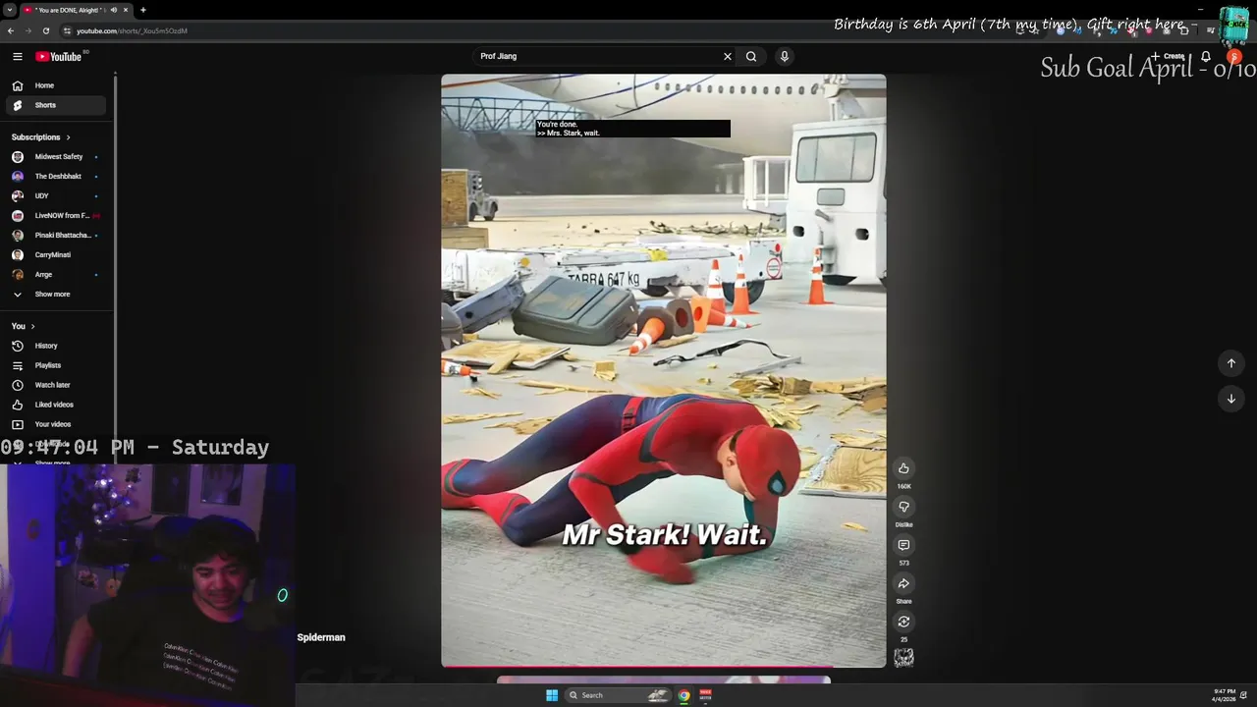Close the YouTube browser tab
This screenshot has width=1257, height=707.
(126, 10)
